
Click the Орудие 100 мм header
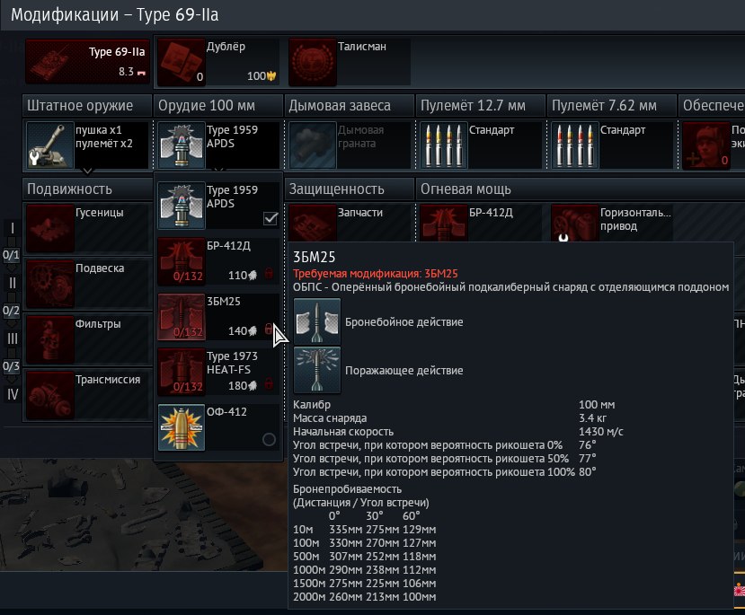click(218, 105)
